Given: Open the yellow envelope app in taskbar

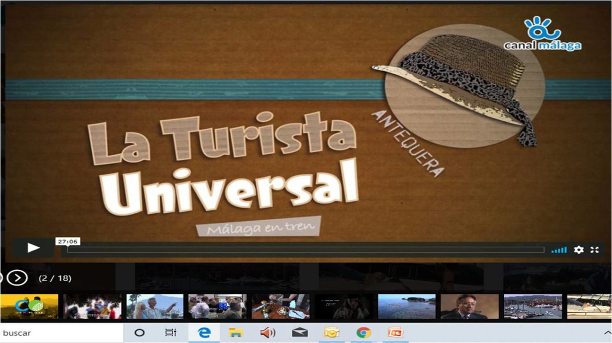Looking at the screenshot, I should tap(332, 333).
